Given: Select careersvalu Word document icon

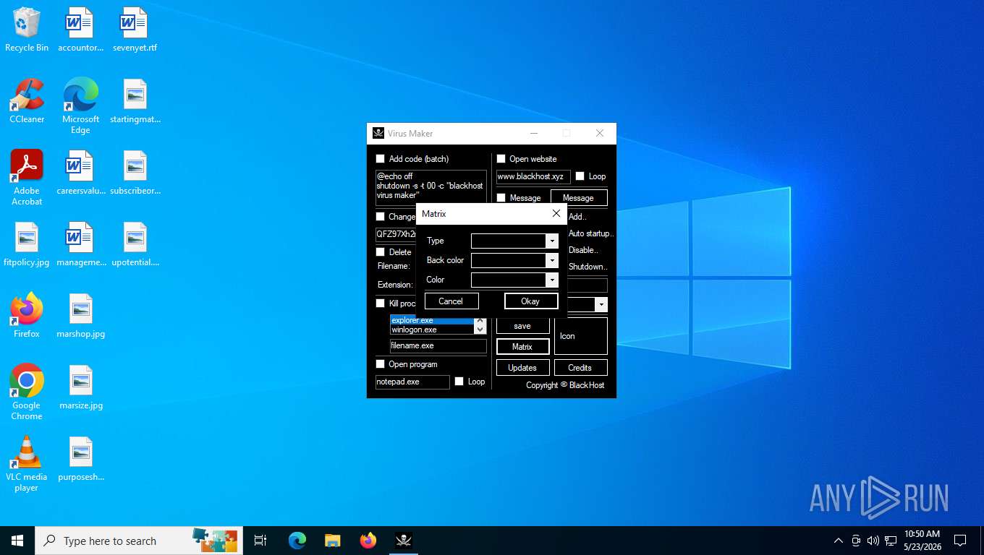Looking at the screenshot, I should 80,173.
